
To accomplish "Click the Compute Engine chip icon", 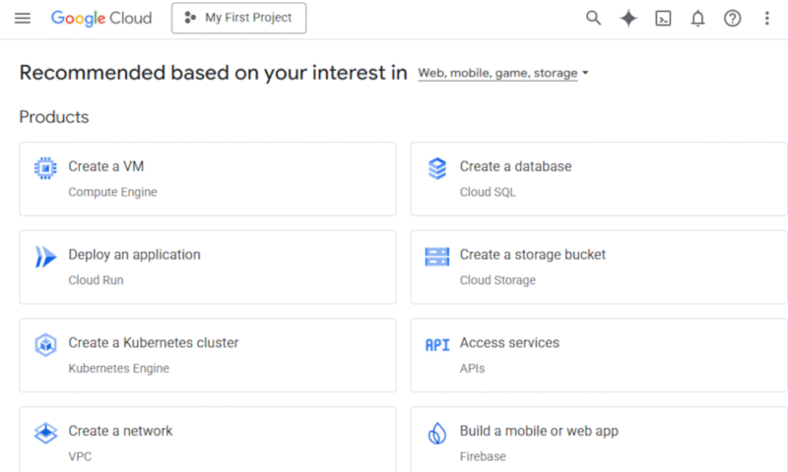I will 45,168.
